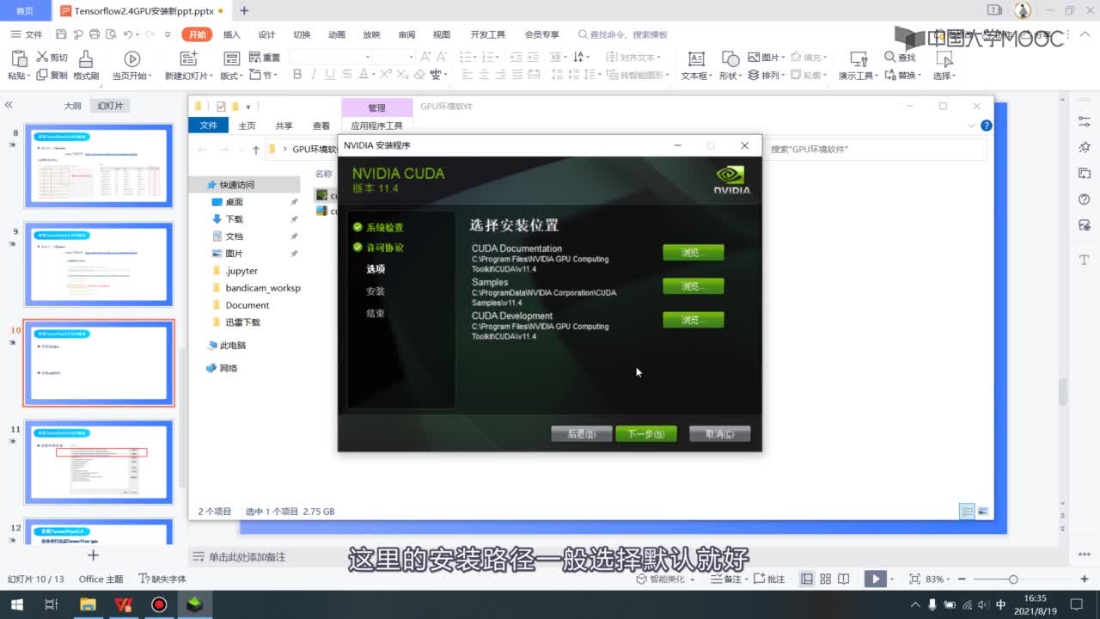The height and width of the screenshot is (619, 1100).
Task: Select slide 11 thumbnail in the panel
Action: pyautogui.click(x=99, y=462)
